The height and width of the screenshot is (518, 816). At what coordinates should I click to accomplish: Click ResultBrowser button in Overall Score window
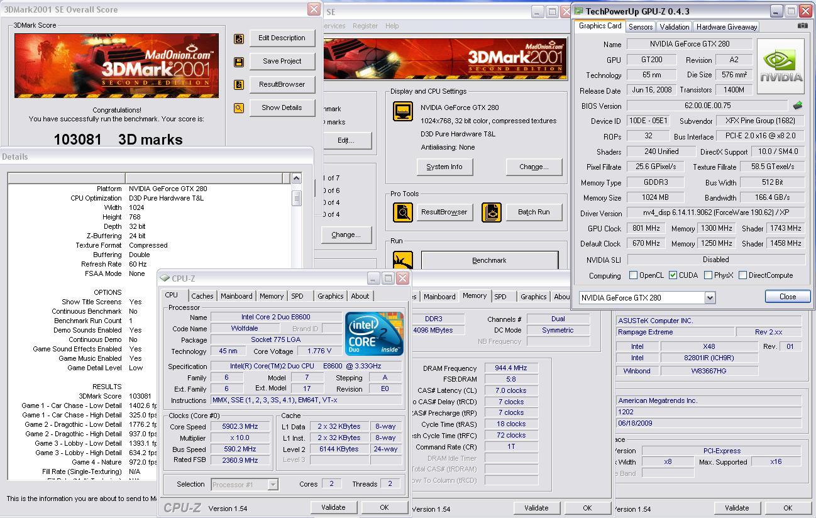[x=282, y=84]
